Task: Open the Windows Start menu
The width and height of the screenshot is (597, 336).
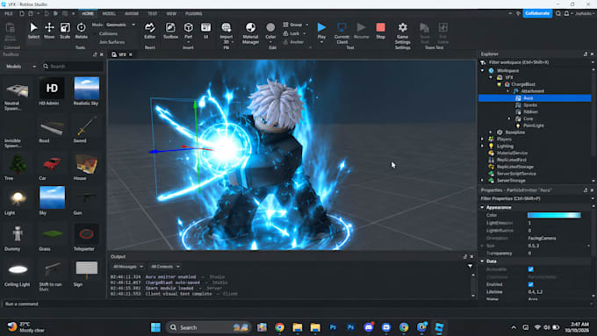Action: tap(155, 327)
